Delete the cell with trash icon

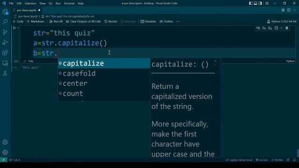click(287, 28)
